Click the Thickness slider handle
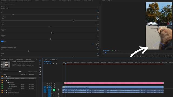Image resolution: width=173 pixels, height=97 pixels. (29, 51)
